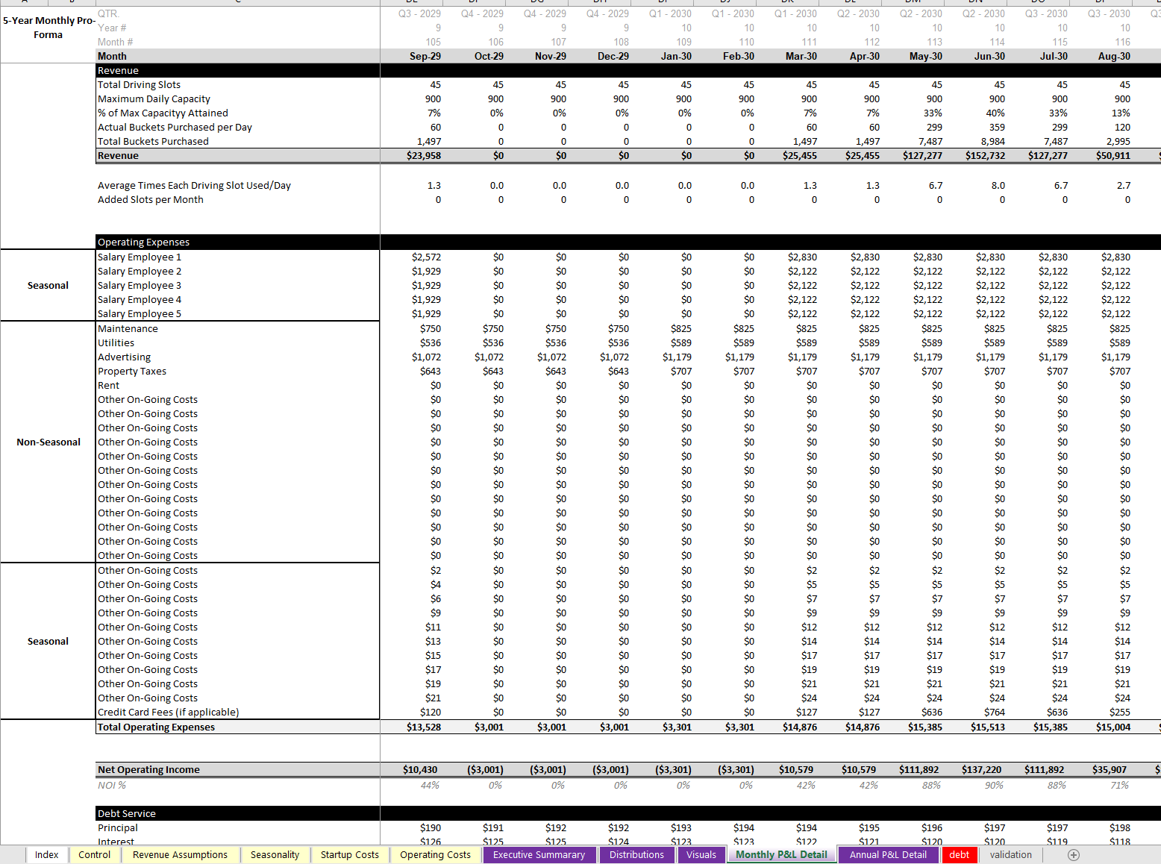
Task: Click the Total Buckets Purchased label
Action: click(x=153, y=141)
